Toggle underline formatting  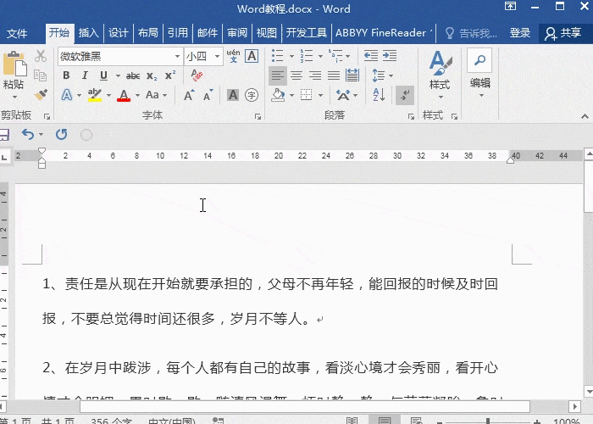coord(103,75)
